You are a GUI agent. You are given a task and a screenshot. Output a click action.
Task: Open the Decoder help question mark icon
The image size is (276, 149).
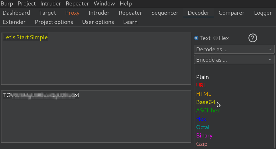(x=253, y=38)
